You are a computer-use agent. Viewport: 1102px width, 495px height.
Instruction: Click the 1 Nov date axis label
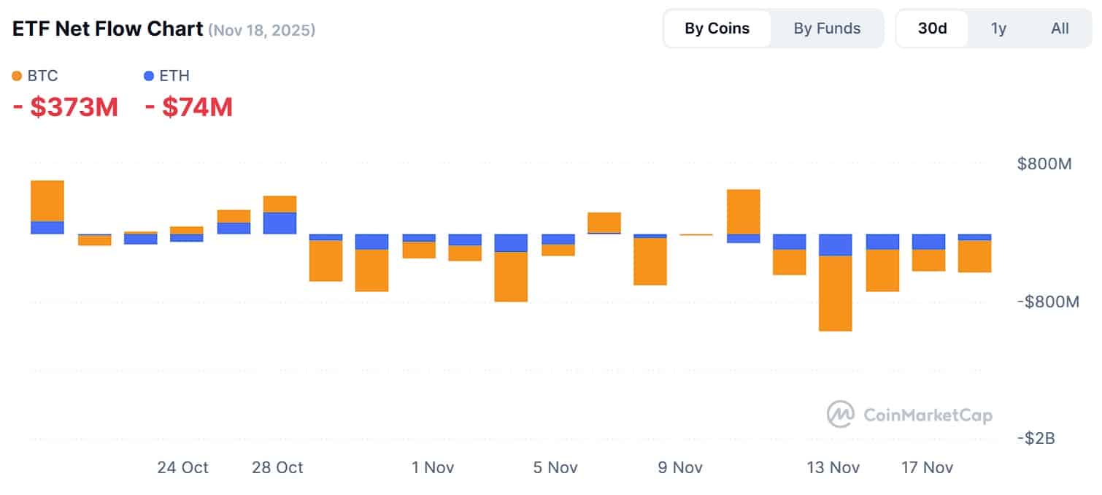pos(433,467)
